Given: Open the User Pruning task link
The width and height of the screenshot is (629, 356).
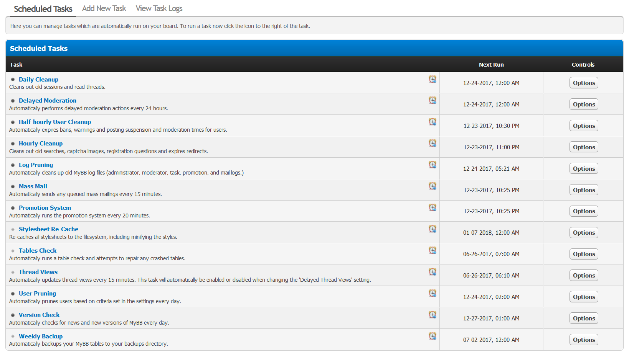Looking at the screenshot, I should [37, 294].
